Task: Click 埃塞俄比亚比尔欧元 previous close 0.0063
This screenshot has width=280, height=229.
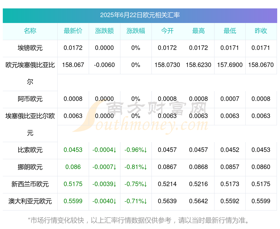Action: [261, 116]
